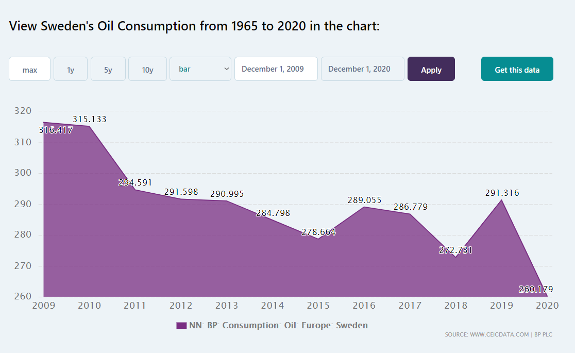Choose the 1y range button
The image size is (575, 353).
click(x=71, y=69)
